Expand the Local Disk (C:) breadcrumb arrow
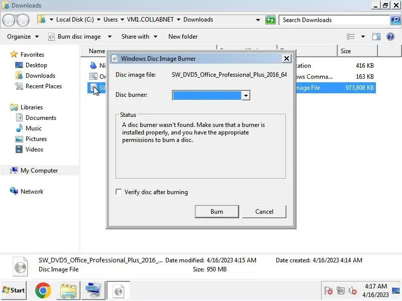402x301 pixels. 98,20
